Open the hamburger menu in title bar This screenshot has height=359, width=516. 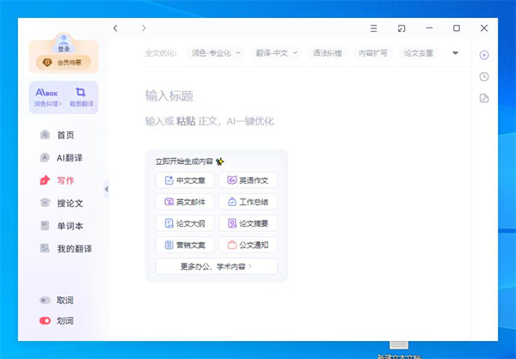[x=373, y=28]
